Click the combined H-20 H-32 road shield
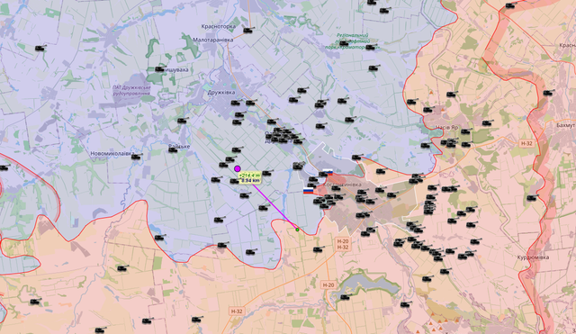The image size is (576, 334). [x=343, y=244]
